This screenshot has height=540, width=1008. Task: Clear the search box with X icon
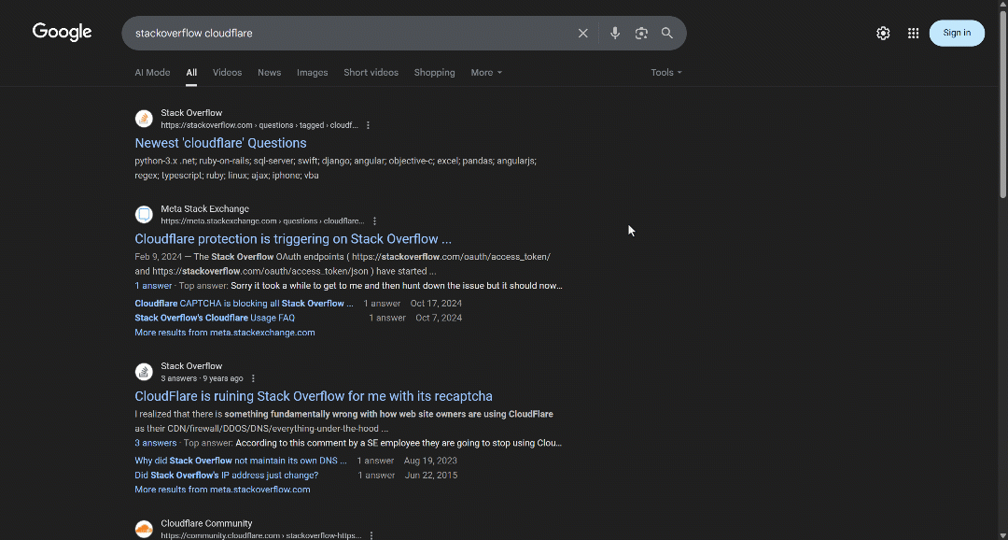pyautogui.click(x=583, y=33)
